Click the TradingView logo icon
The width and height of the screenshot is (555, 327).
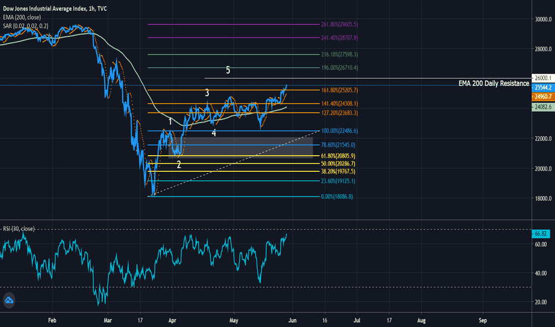coord(9,300)
